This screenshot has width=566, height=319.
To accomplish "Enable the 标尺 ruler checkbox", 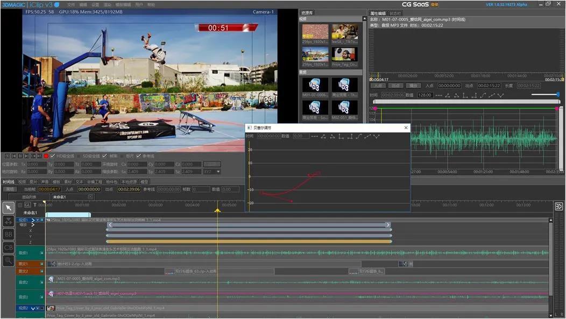I will point(122,156).
